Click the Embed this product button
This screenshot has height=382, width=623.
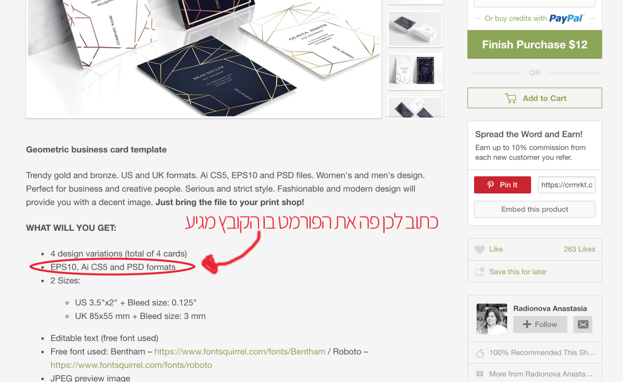point(534,209)
